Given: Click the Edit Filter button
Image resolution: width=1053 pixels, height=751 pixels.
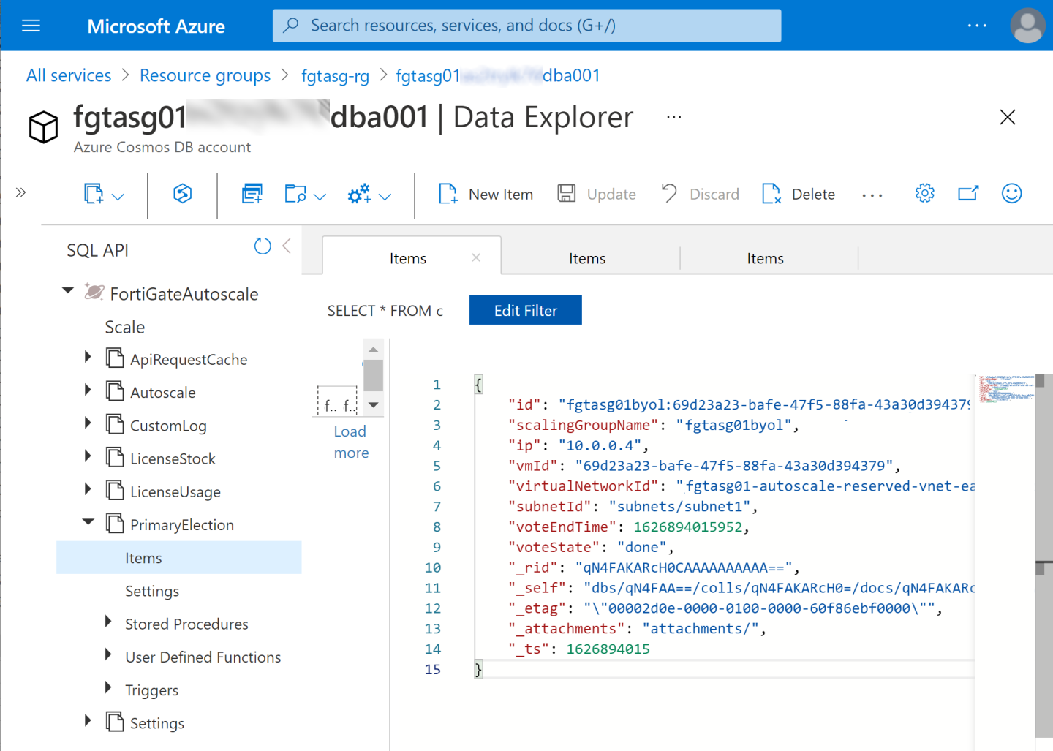Looking at the screenshot, I should click(x=525, y=311).
